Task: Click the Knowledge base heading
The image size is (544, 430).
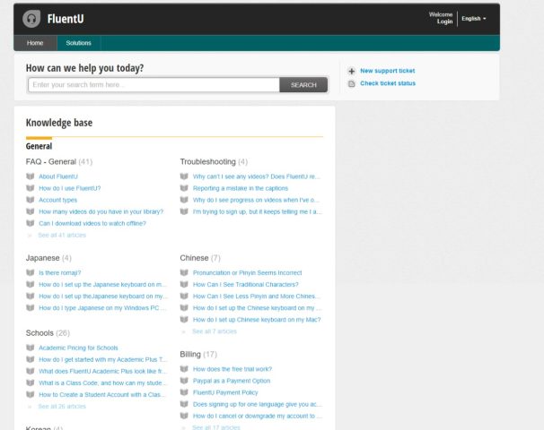Action: (59, 123)
